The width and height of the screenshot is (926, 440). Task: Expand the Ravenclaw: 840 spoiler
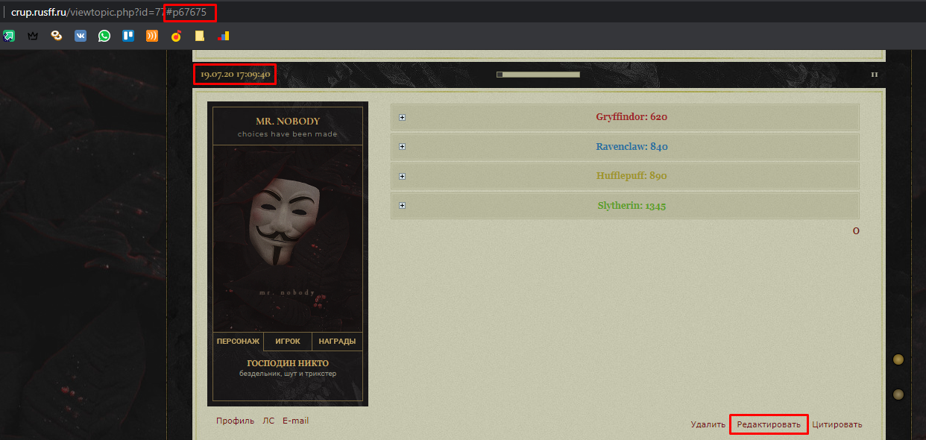[x=625, y=147]
